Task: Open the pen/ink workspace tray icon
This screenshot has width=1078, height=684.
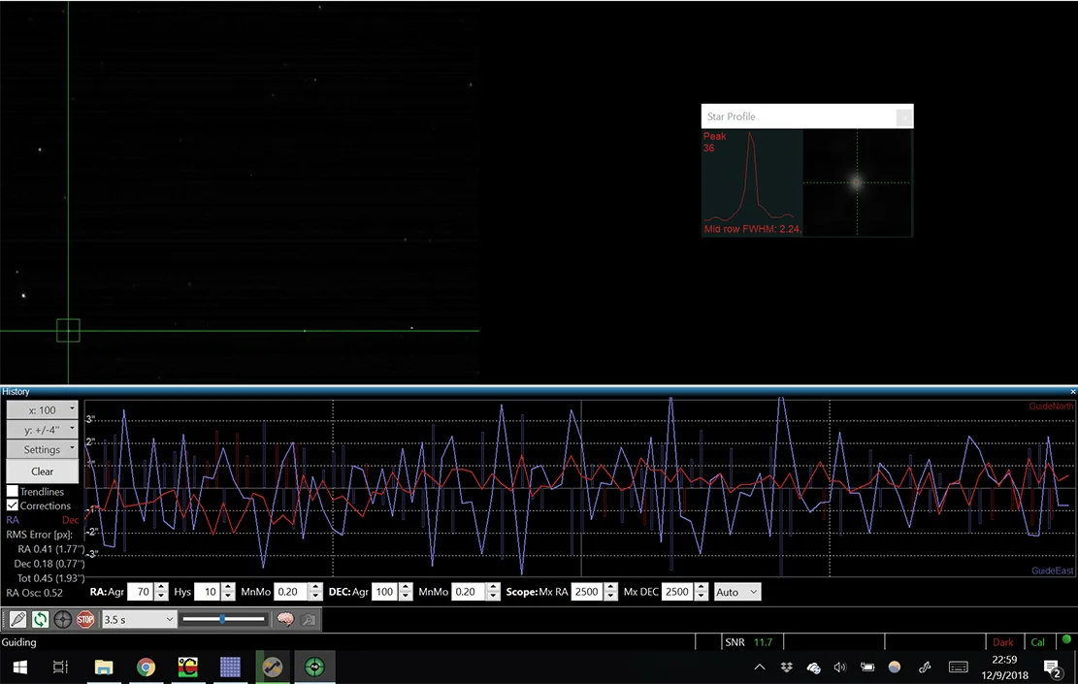Action: point(925,667)
